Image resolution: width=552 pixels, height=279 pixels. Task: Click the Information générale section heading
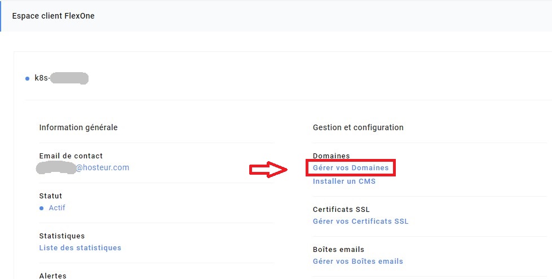[x=78, y=127]
